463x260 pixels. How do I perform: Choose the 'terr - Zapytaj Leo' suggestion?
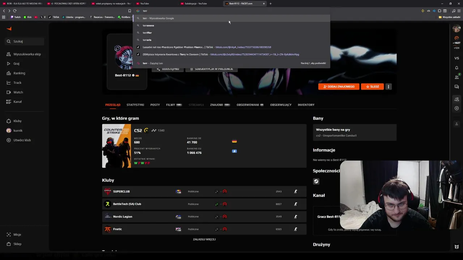coord(231,63)
